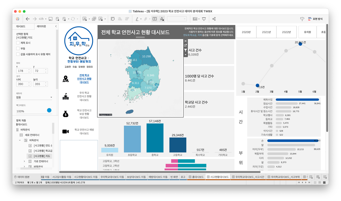Screen dimensions: 341x201
Task: Select the 2021년 year button
Action: point(266,32)
